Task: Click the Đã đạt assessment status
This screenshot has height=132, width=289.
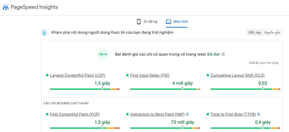Action: 213,54
